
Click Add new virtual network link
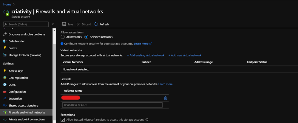coord(185,55)
